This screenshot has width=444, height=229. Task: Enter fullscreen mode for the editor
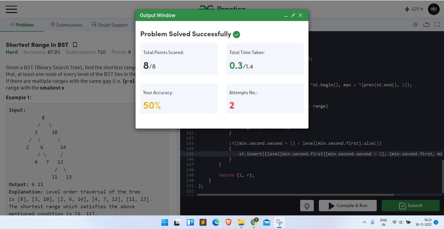click(437, 24)
